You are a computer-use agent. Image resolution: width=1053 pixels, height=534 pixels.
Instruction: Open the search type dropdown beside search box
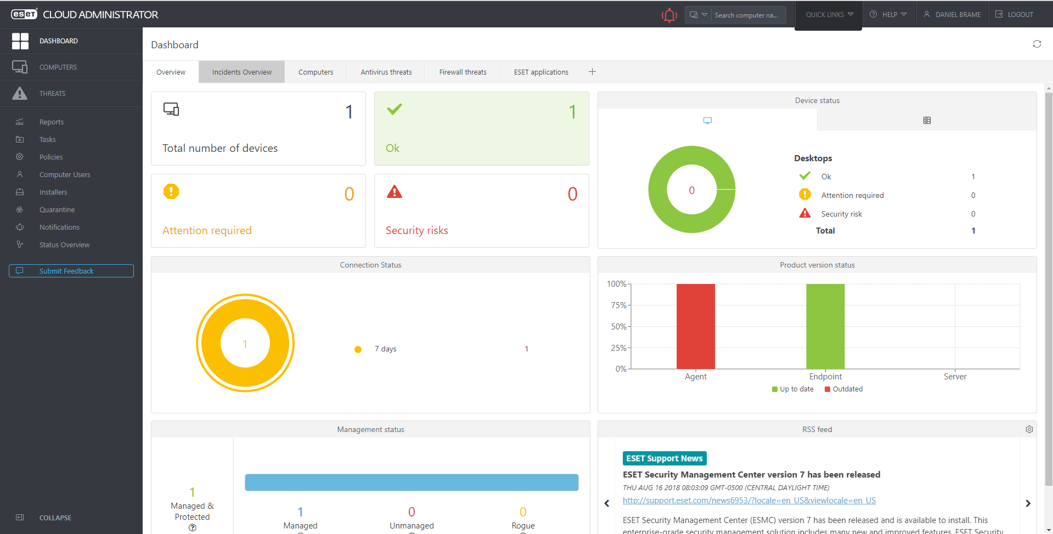(x=698, y=15)
